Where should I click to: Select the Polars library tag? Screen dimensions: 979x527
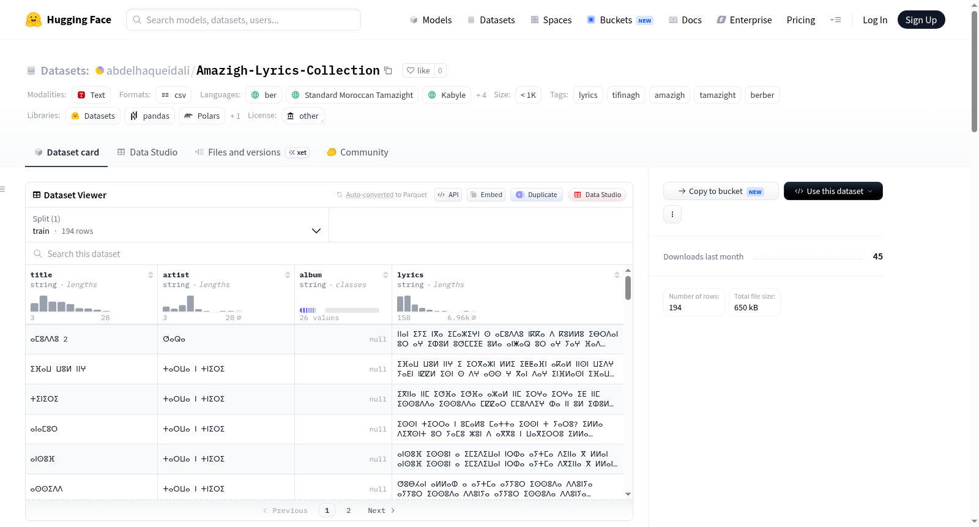click(202, 116)
